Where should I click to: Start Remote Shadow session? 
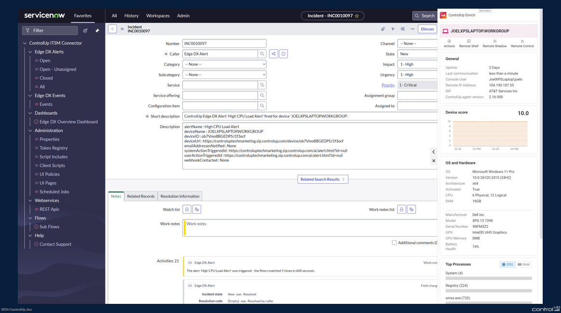494,43
